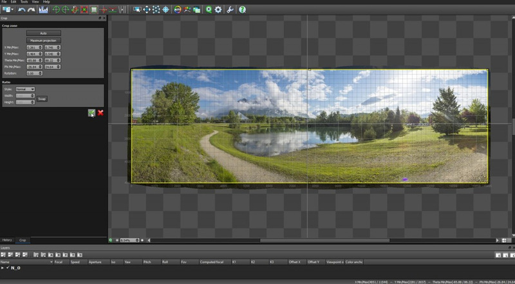Select the four-arrow pan tool icon

click(147, 10)
